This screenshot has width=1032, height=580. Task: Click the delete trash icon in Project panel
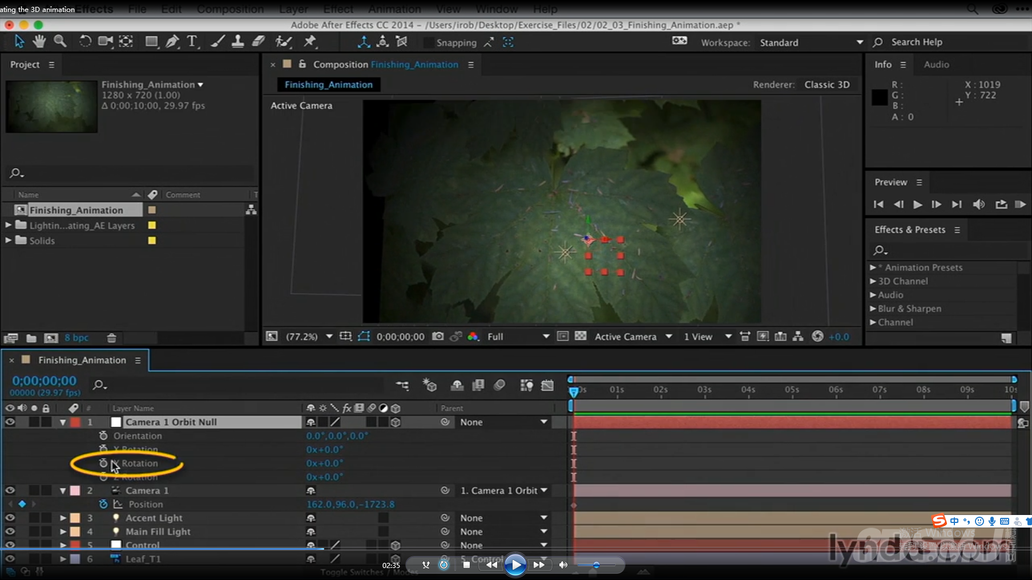click(x=112, y=338)
